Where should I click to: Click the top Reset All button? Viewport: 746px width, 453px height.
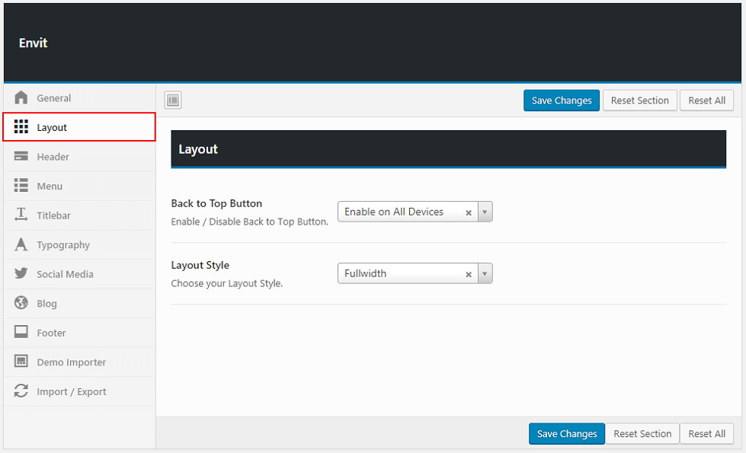coord(706,100)
